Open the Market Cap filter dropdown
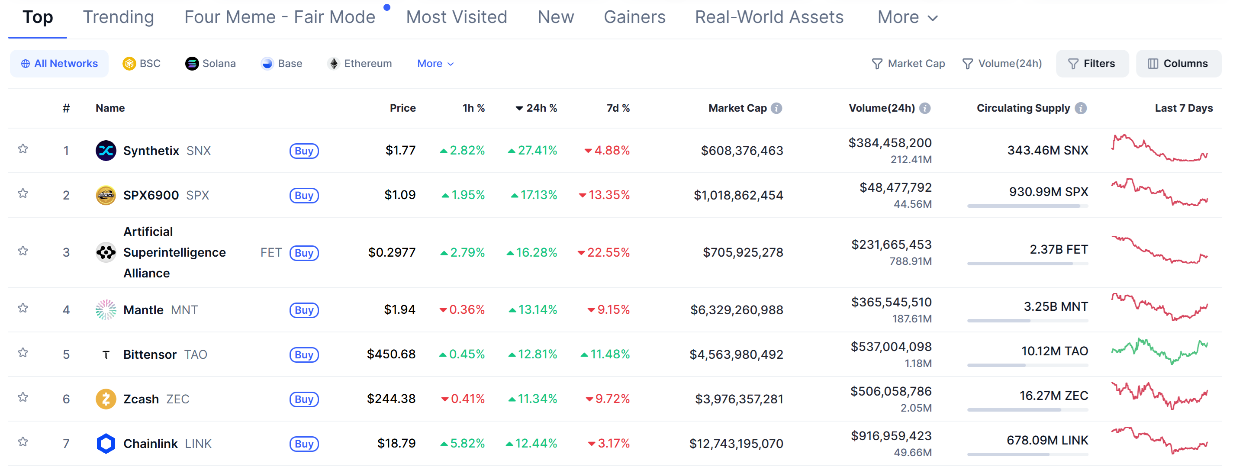 pyautogui.click(x=908, y=64)
